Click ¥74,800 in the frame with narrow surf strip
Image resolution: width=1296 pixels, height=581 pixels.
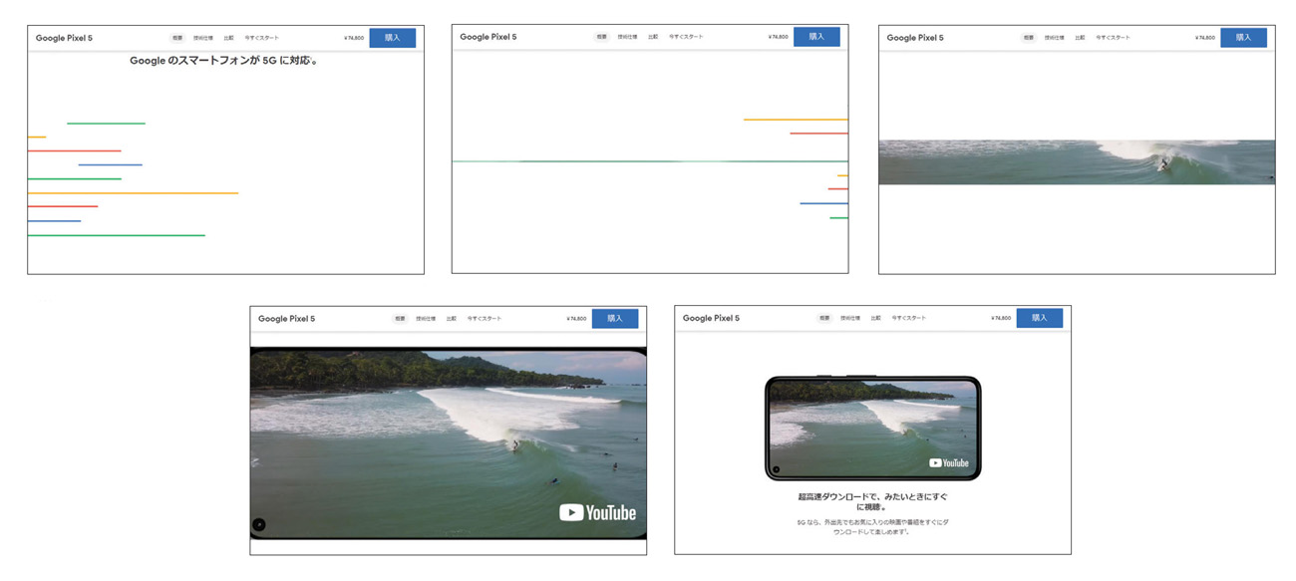[1205, 38]
